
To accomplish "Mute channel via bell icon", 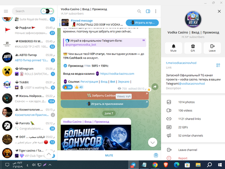I will 173,48.
